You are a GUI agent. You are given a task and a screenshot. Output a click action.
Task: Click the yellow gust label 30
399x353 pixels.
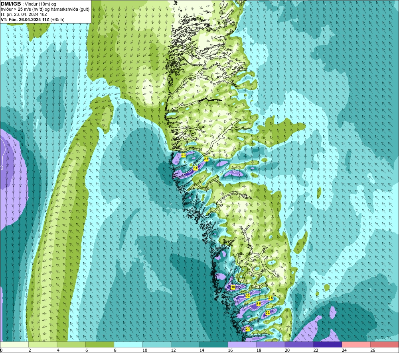click(x=233, y=287)
